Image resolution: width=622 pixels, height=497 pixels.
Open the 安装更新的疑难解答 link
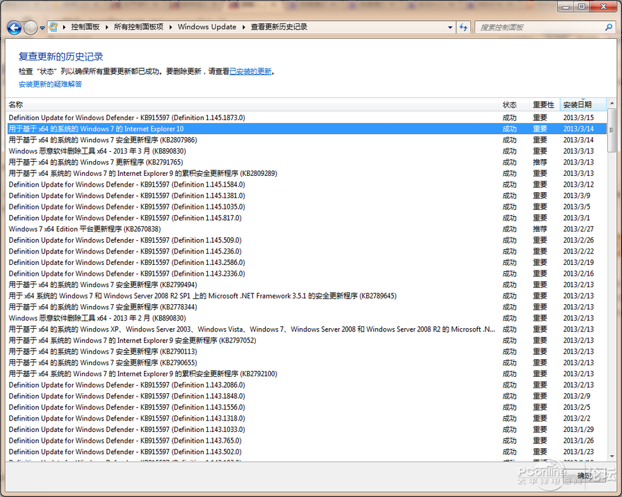tap(50, 84)
